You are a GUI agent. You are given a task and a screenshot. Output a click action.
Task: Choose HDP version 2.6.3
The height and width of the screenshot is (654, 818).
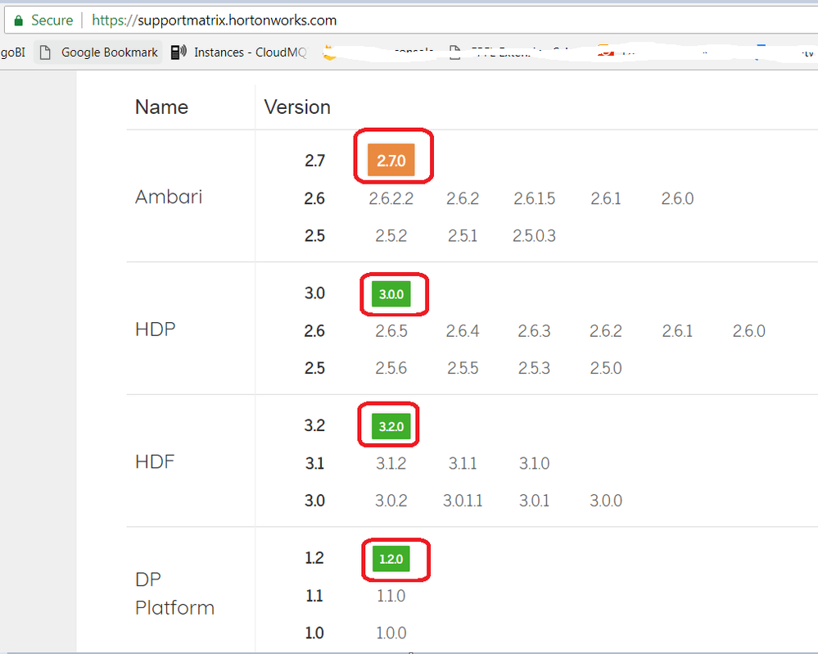[x=534, y=330]
